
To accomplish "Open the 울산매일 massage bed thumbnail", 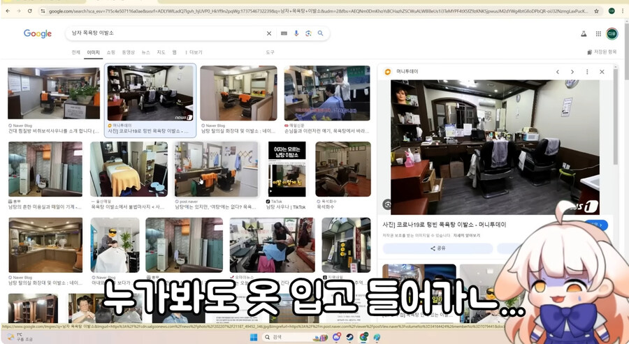I will pyautogui.click(x=129, y=169).
